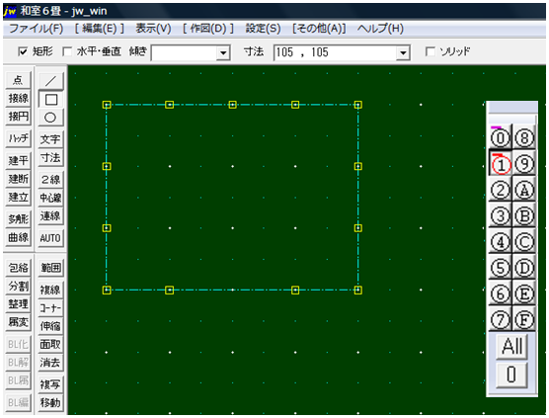
Task: Activate layer 2 in the layer panel
Action: (500, 190)
